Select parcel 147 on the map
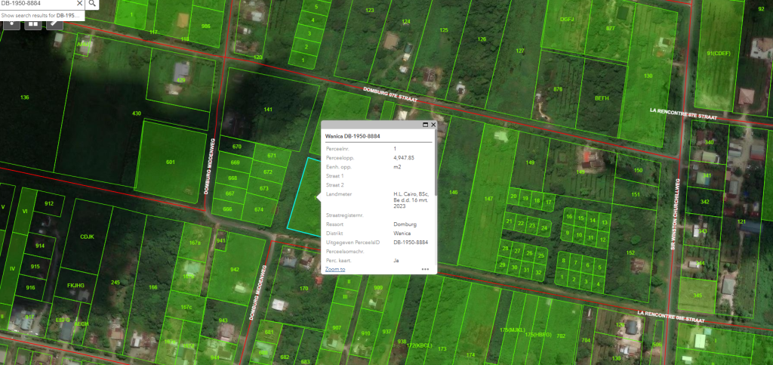This screenshot has height=365, width=773. [x=488, y=199]
